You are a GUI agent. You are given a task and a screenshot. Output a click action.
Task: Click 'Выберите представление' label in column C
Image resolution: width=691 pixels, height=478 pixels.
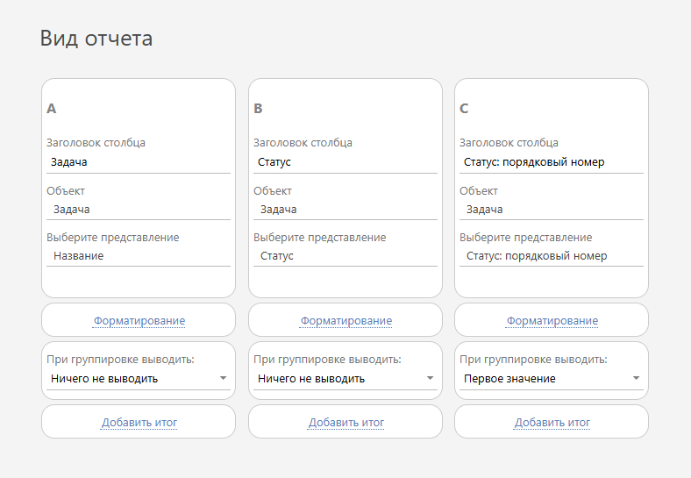(x=526, y=237)
